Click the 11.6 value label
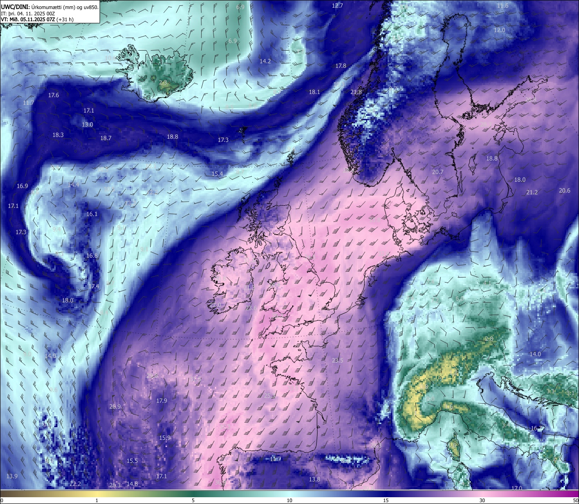The image size is (579, 504). click(x=503, y=6)
